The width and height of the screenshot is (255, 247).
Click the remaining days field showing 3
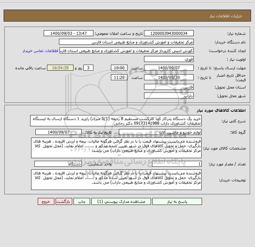(88, 68)
